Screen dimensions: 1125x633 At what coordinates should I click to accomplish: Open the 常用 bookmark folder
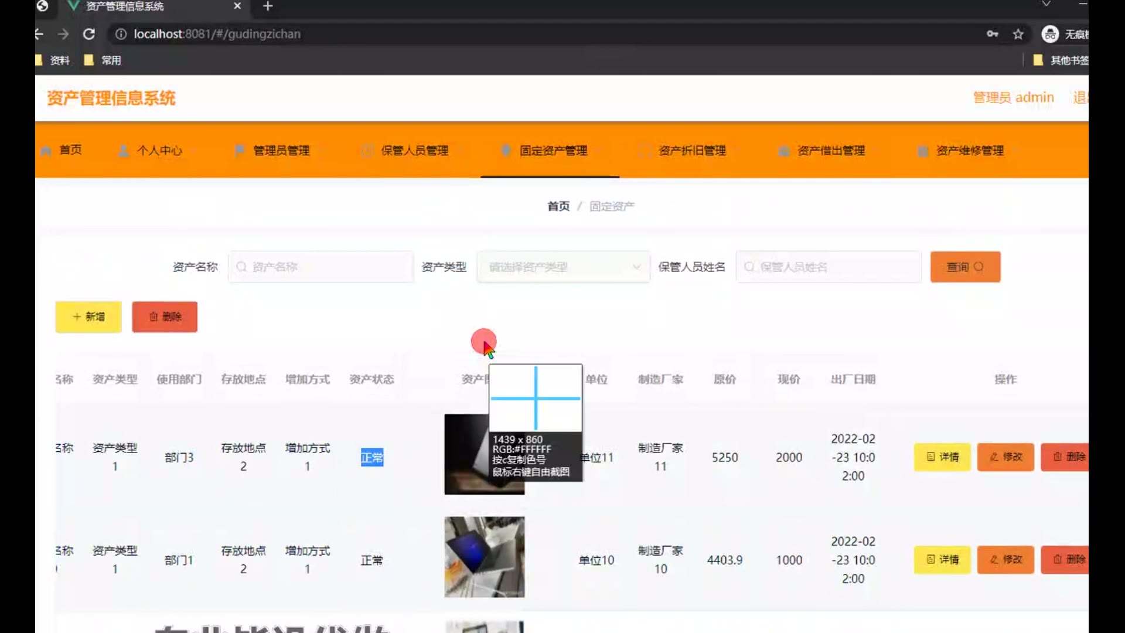(x=103, y=60)
